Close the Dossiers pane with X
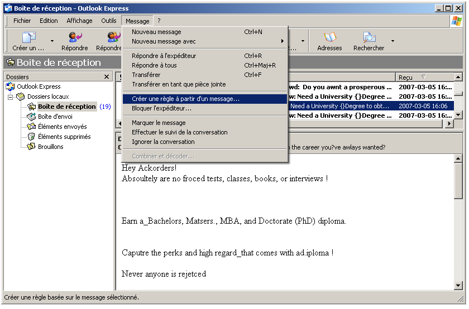 [x=107, y=77]
